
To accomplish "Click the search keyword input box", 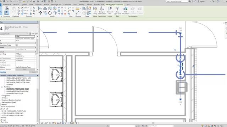I will coord(177,1).
